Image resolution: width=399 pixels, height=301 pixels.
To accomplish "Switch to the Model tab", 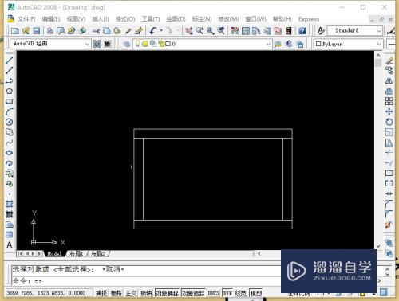I will coord(54,254).
